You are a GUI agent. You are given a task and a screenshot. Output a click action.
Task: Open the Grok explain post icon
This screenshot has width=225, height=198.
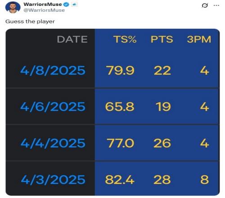point(205,5)
